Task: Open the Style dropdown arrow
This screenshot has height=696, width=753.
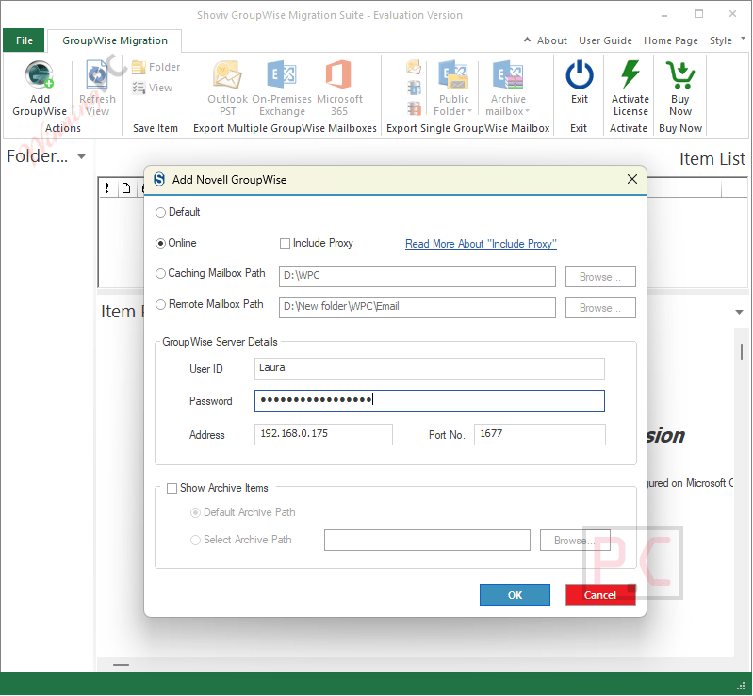Action: 743,38
